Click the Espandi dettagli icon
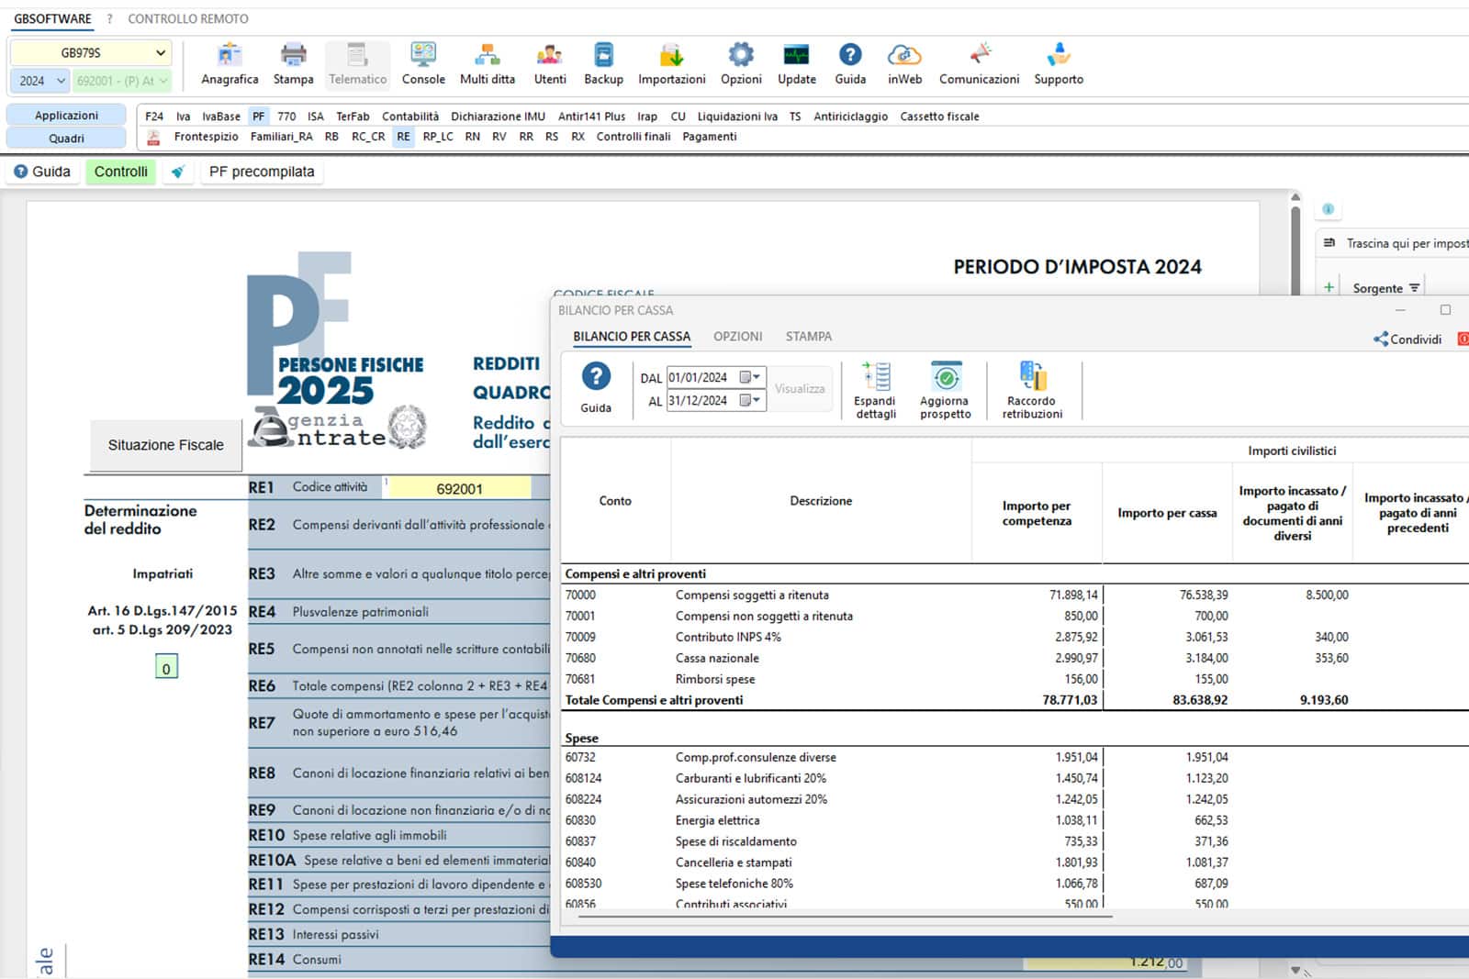Screen dimensions: 1469x979 (x=875, y=378)
